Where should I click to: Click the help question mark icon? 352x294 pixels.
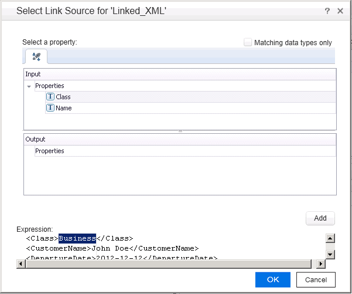(x=326, y=11)
